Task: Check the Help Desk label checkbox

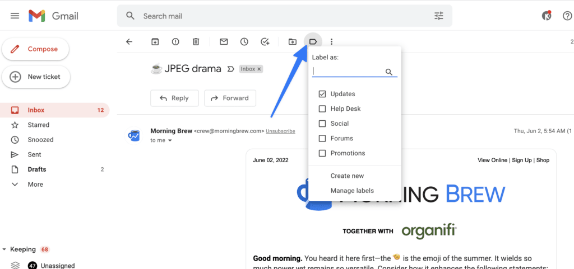Action: click(x=322, y=108)
